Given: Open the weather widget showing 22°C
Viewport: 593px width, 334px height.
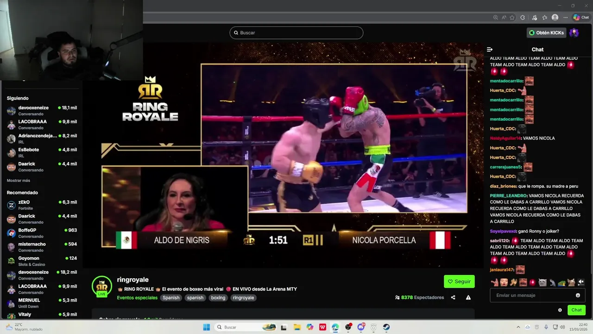Looking at the screenshot, I should coord(24,327).
